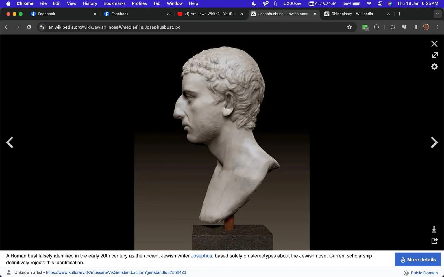Click the More details button

(418, 259)
